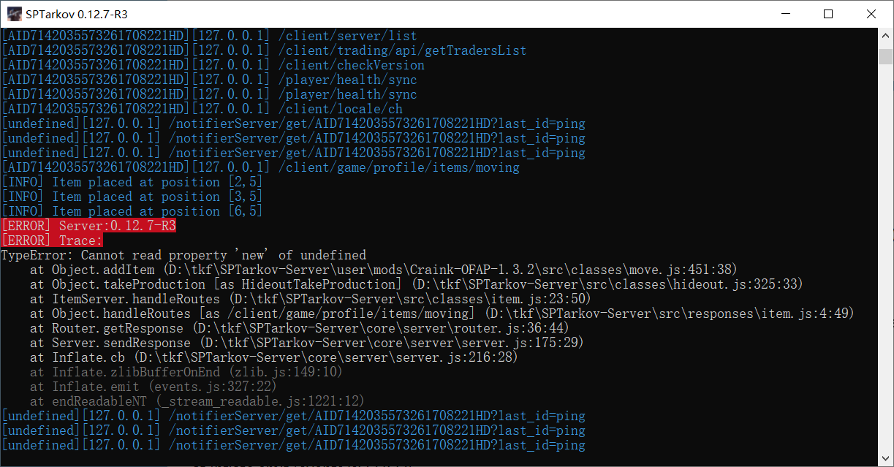Click the scrollbar up arrow
This screenshot has height=467, width=894.
click(x=886, y=35)
